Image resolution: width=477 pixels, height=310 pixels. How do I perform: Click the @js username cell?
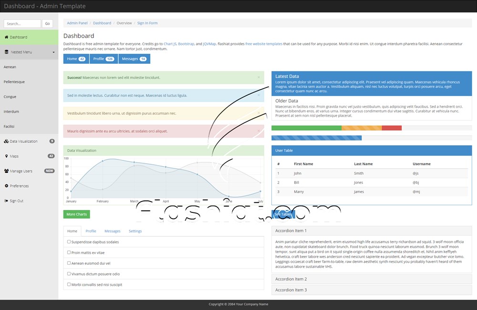pos(415,173)
